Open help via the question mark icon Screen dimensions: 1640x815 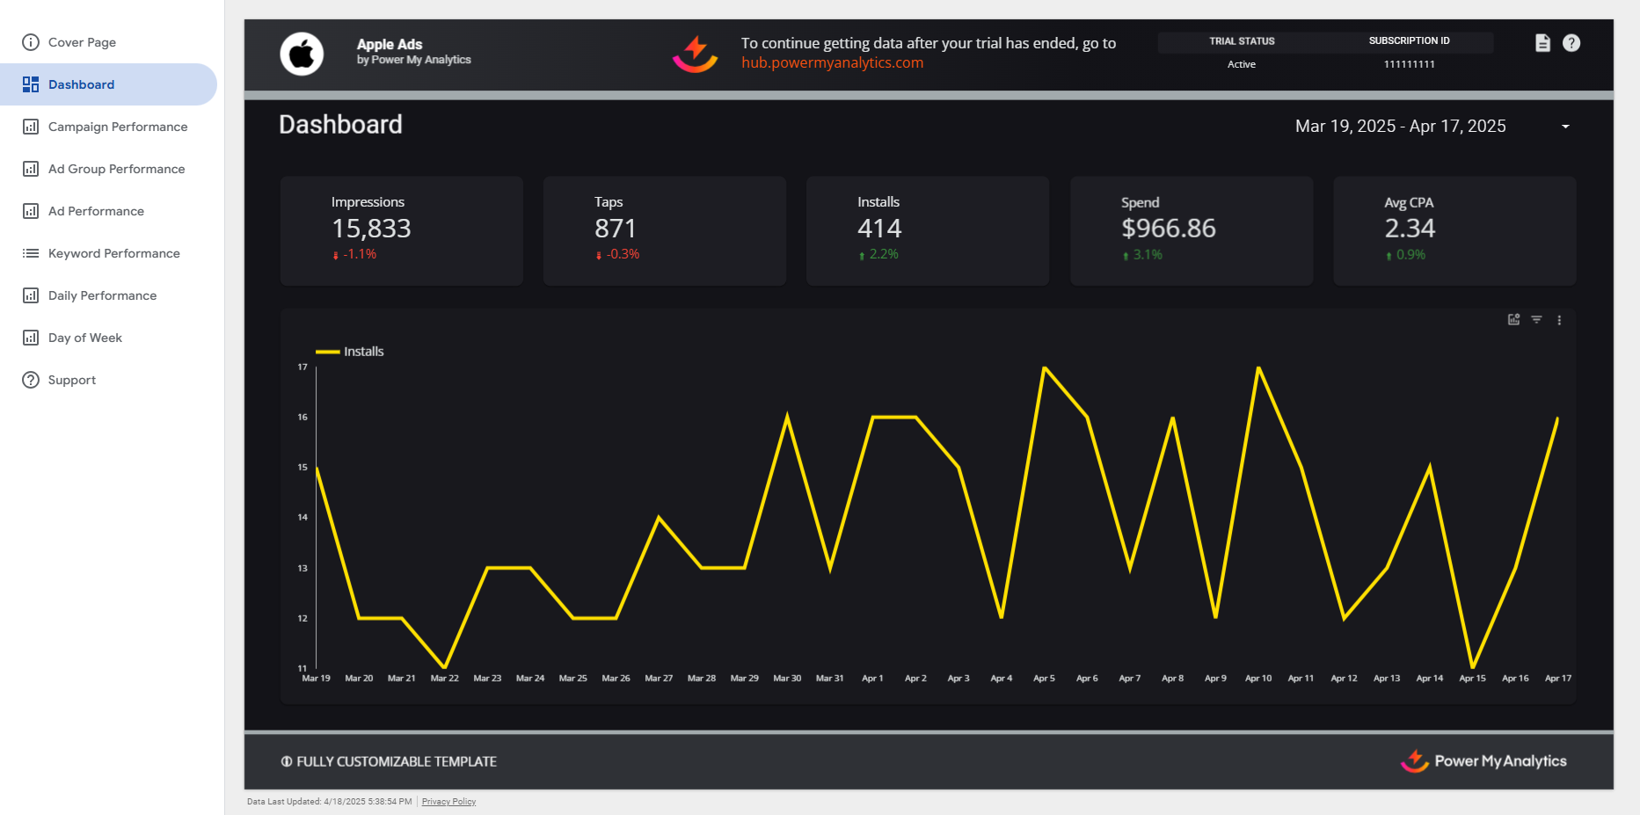tap(1571, 43)
